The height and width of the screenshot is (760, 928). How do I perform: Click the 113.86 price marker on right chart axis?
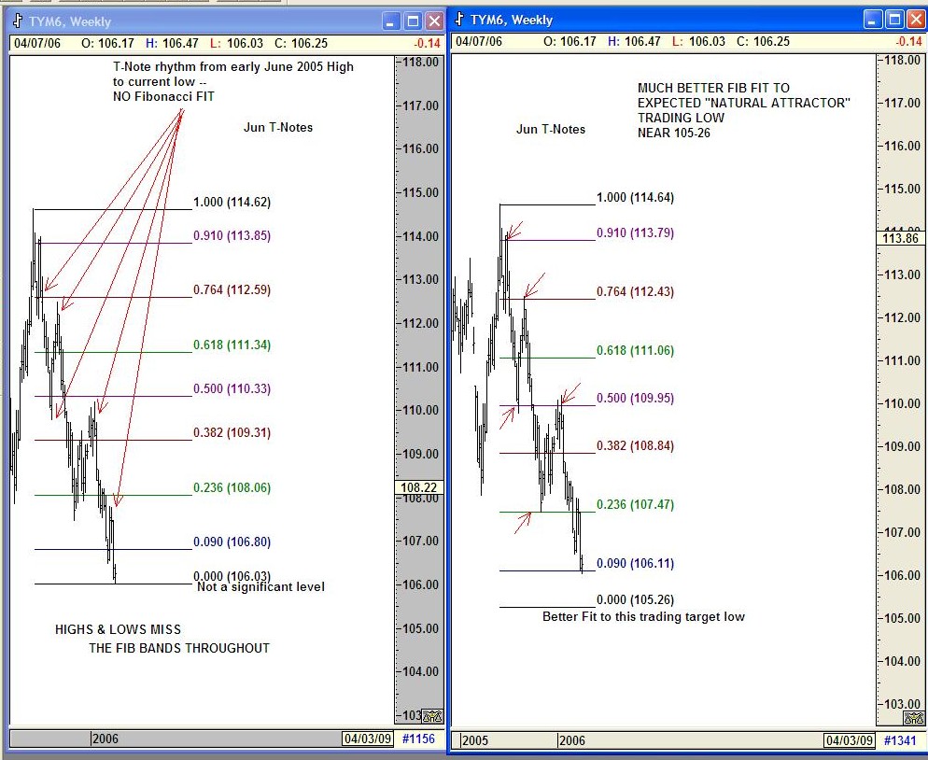tap(900, 238)
